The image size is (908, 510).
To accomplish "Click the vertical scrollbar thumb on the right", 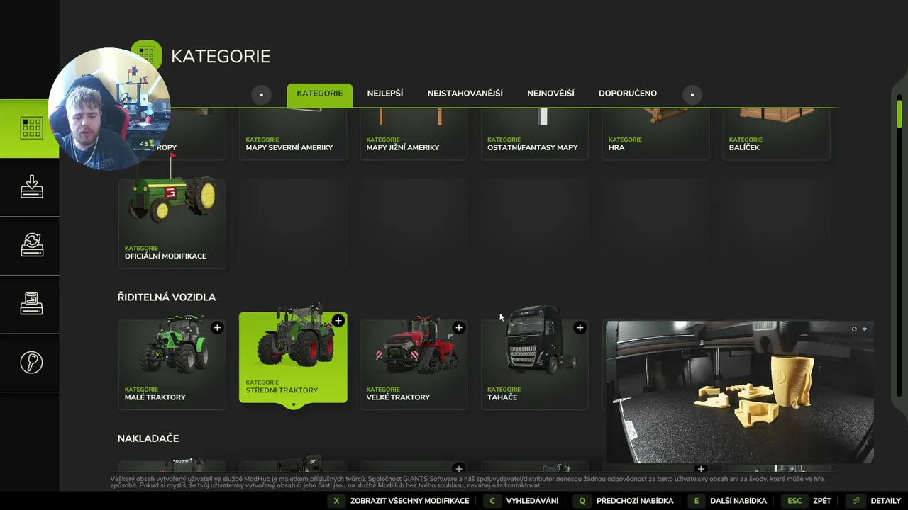I will coord(899,113).
